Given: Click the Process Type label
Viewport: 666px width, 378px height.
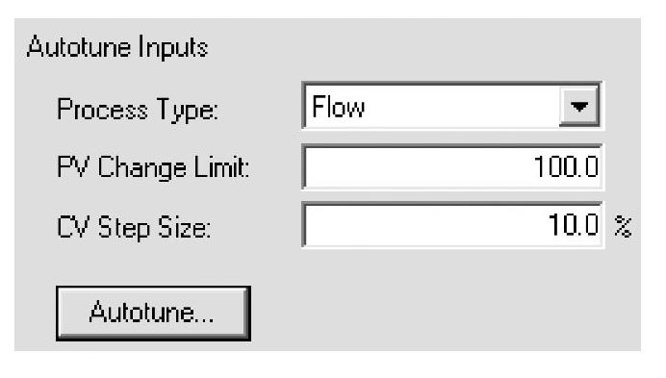Looking at the screenshot, I should tap(138, 110).
